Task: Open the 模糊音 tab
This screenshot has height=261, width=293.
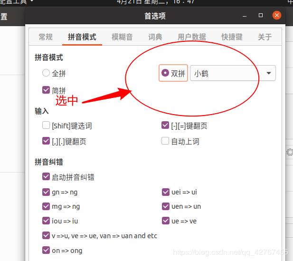Action: coord(122,37)
